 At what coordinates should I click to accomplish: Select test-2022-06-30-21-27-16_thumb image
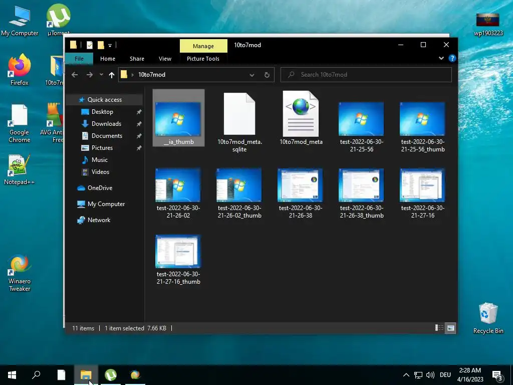point(178,259)
